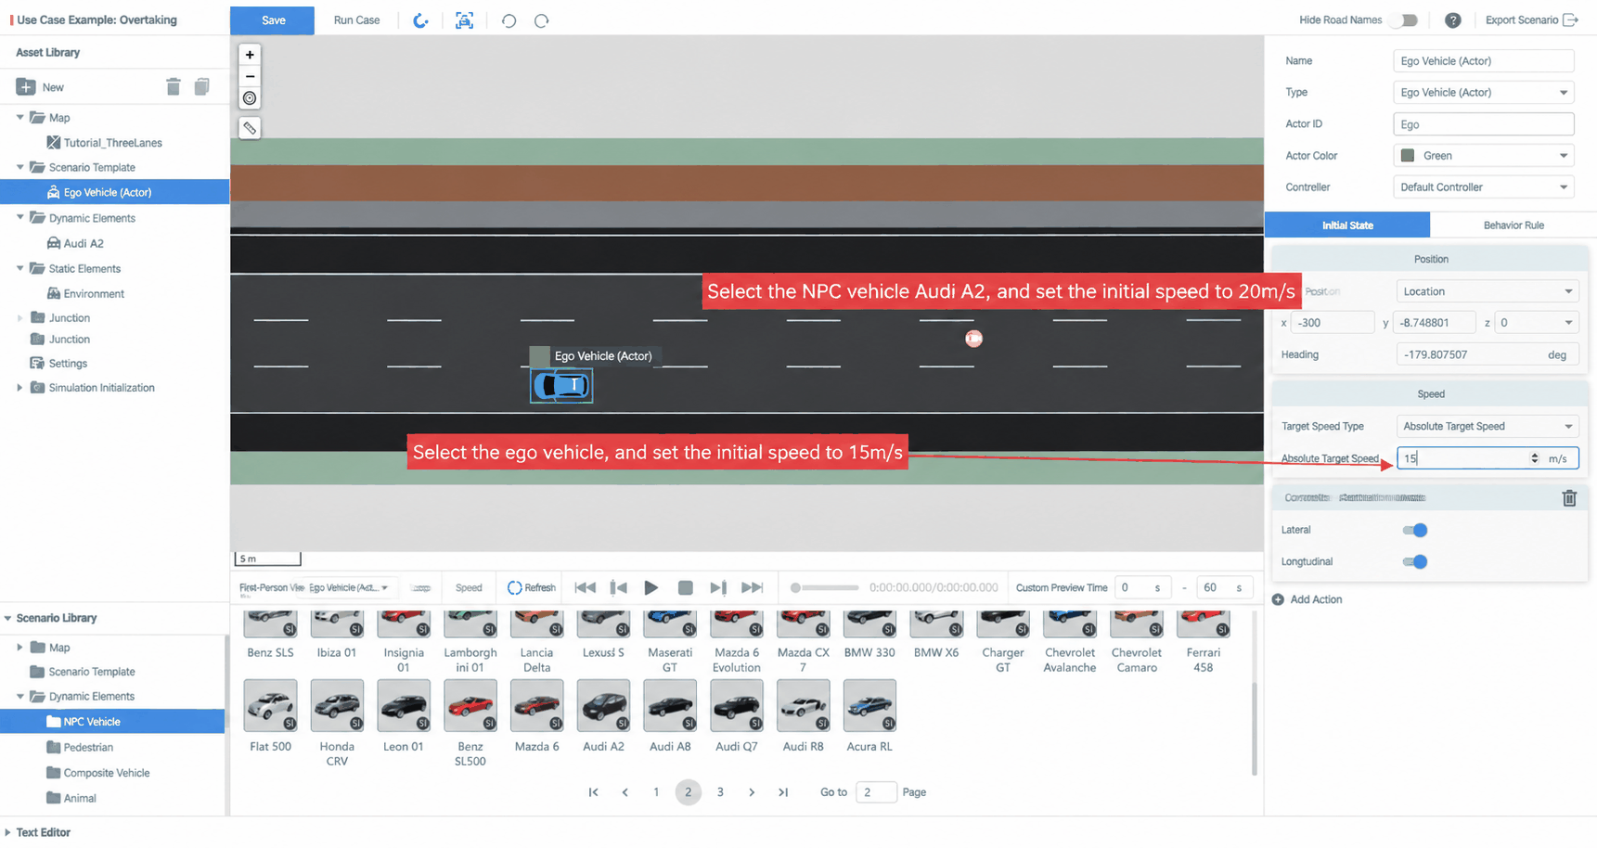This screenshot has width=1597, height=848.
Task: Select the blue ego car on the road
Action: [x=561, y=385]
